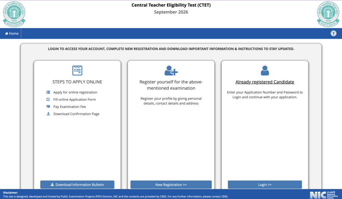Click 'STEPS TO APPLY ONLINE' heading
Screen dimensions: 342x199
click(77, 82)
